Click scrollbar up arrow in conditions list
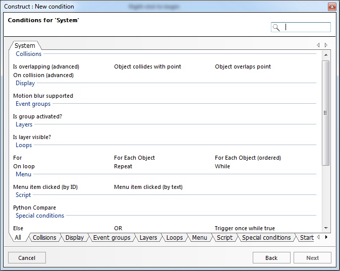This screenshot has width=340, height=271. (x=326, y=54)
